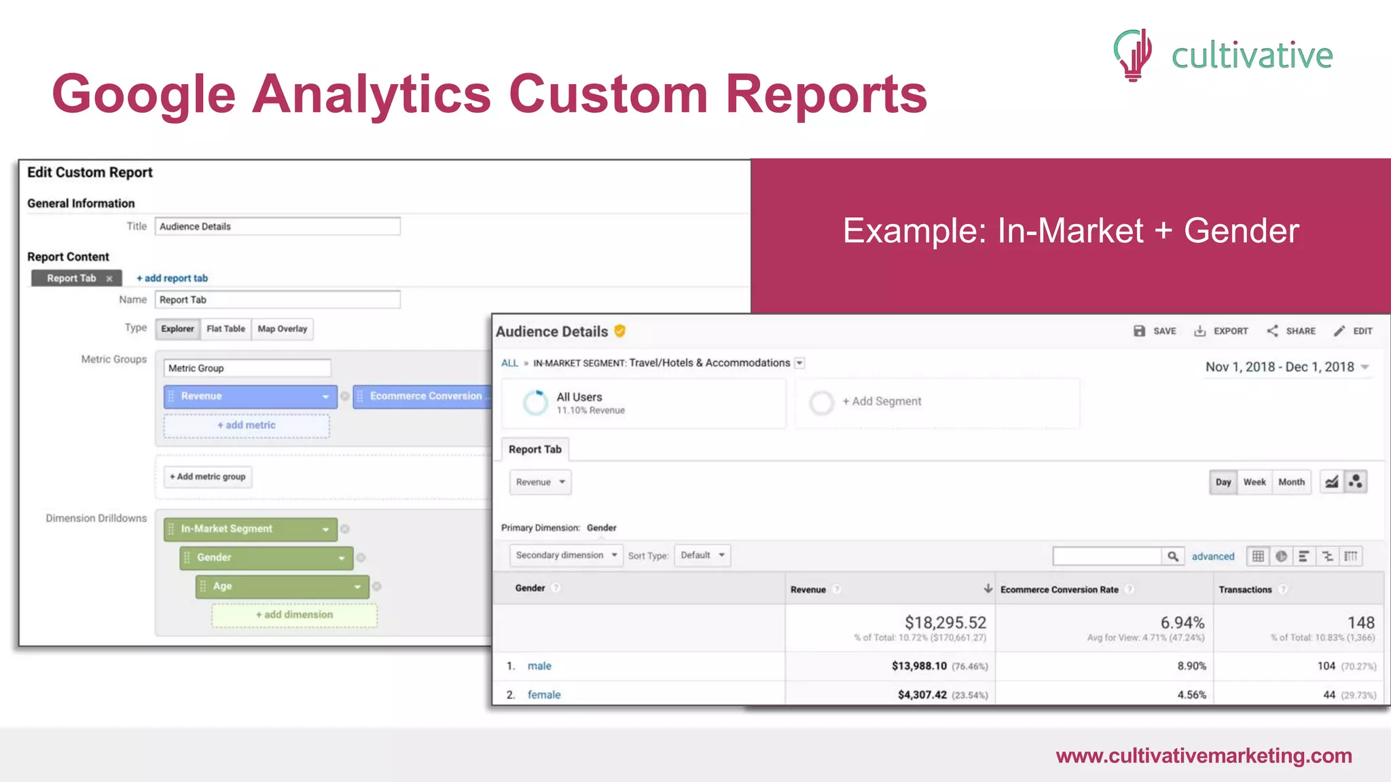Click the + add report tab link
1391x782 pixels.
172,278
